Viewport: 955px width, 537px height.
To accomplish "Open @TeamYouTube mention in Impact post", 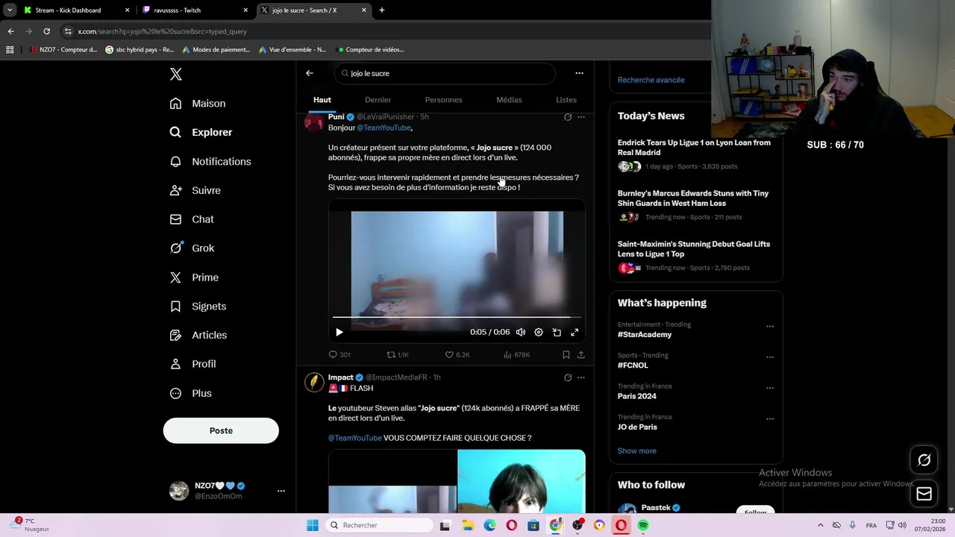I will (x=354, y=438).
